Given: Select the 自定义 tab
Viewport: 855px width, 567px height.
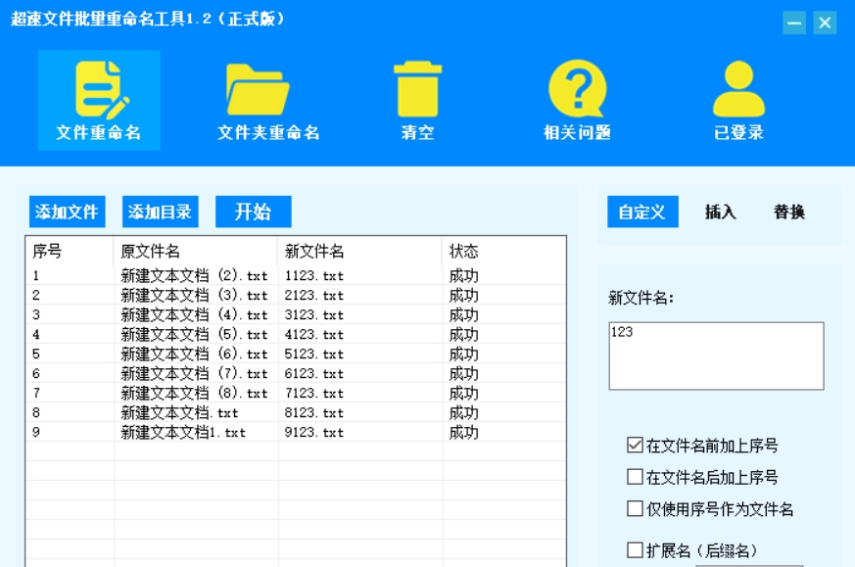Looking at the screenshot, I should [x=641, y=212].
